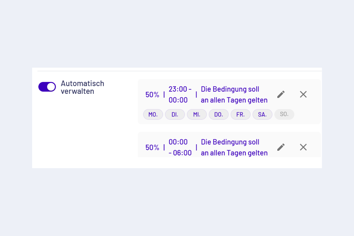Image resolution: width=354 pixels, height=236 pixels.
Task: Toggle the MO. day chip
Action: coord(153,114)
